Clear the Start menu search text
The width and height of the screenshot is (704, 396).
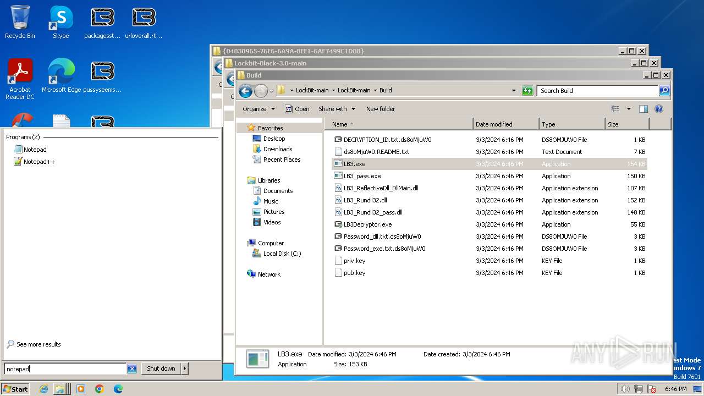coord(132,369)
